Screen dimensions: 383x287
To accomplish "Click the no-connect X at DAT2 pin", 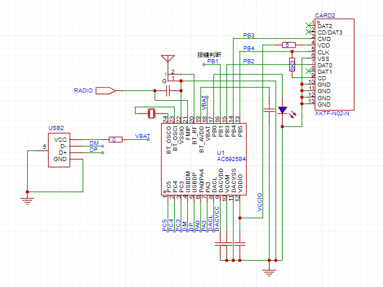I will [x=309, y=25].
